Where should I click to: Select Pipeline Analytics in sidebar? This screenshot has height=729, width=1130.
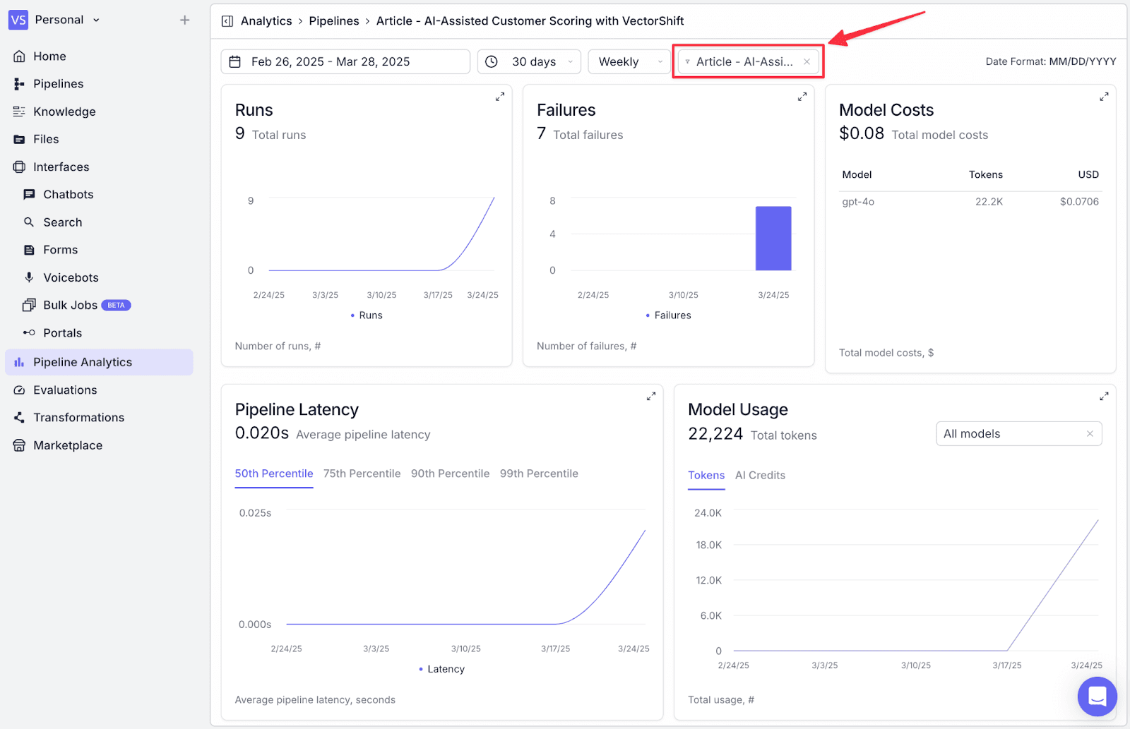point(99,362)
